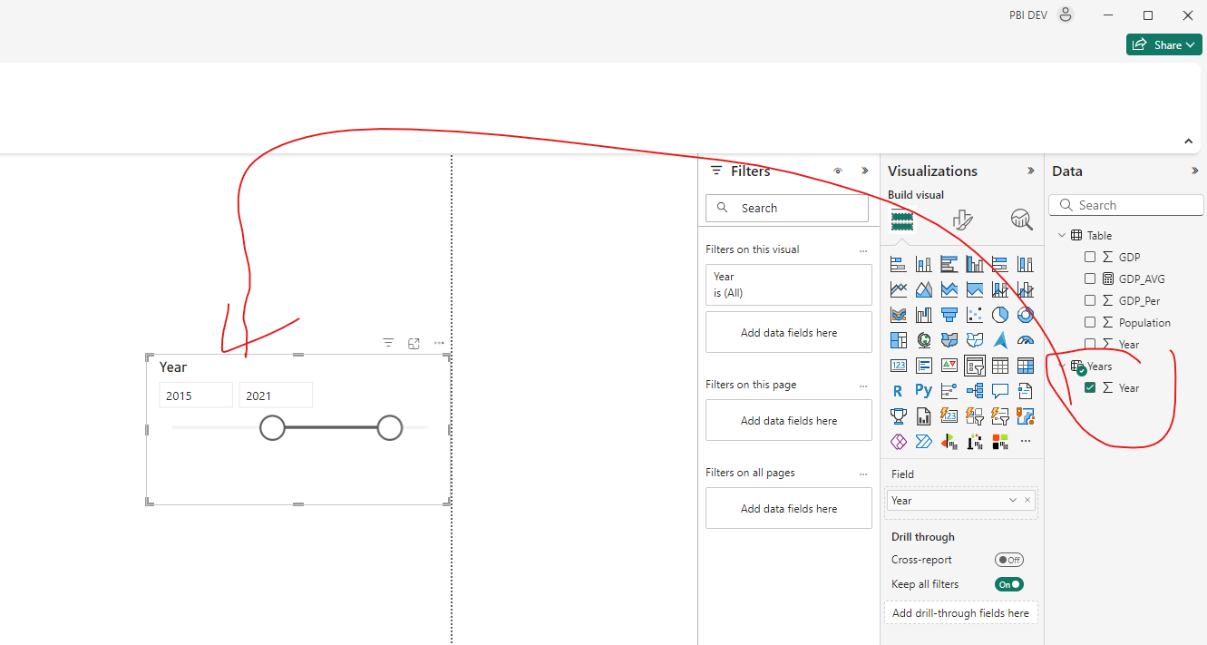
Task: Activate Focus mode on the slicer
Action: coord(414,343)
